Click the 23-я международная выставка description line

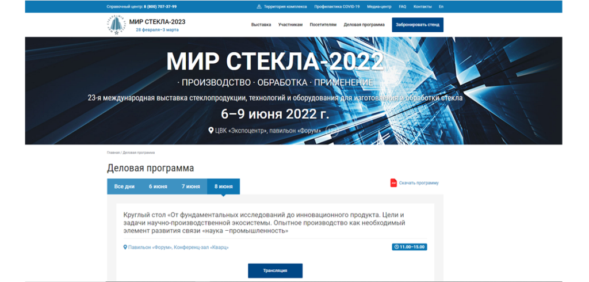click(275, 98)
